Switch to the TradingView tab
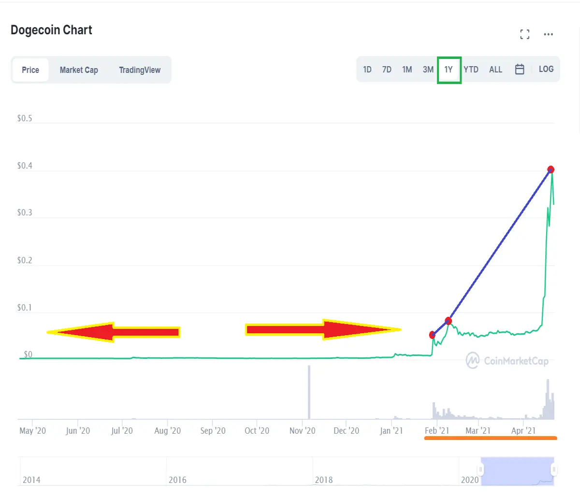 (x=140, y=70)
